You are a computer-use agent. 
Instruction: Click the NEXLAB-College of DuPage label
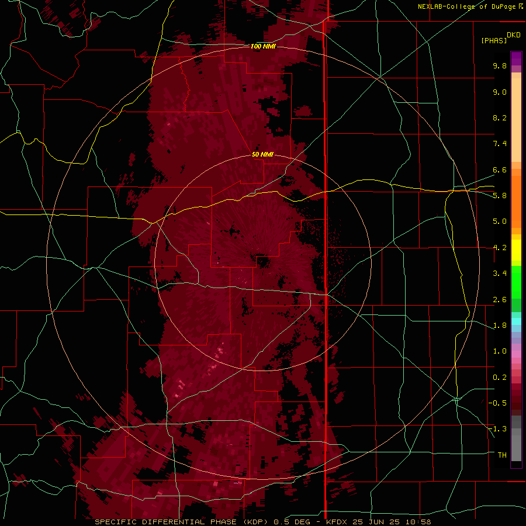point(468,6)
